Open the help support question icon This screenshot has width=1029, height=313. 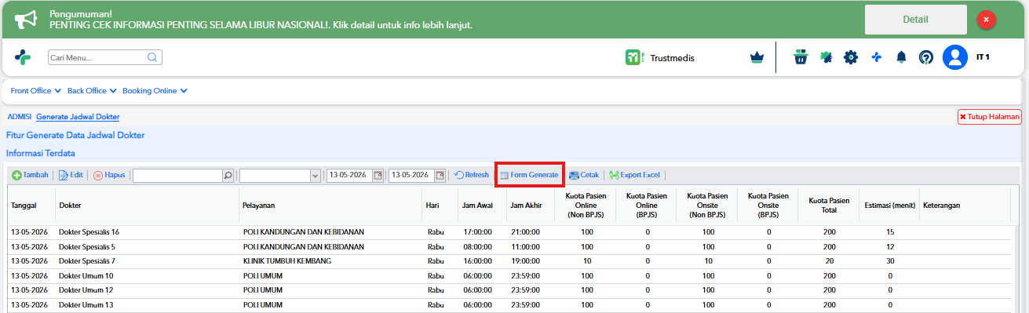pos(926,57)
